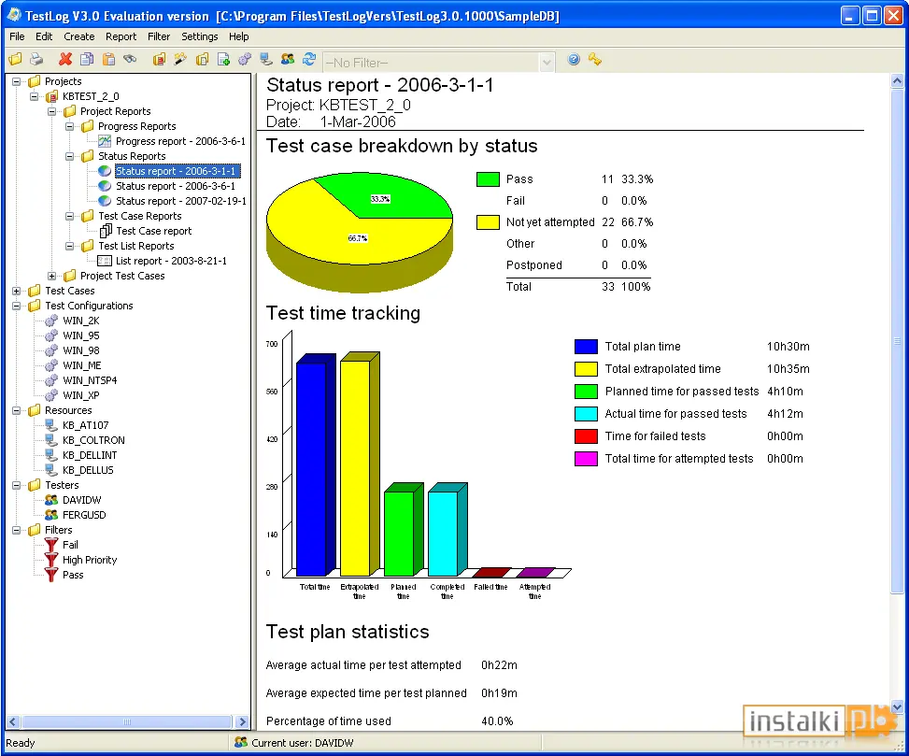Select Status report - 2006-3-6-1

175,186
